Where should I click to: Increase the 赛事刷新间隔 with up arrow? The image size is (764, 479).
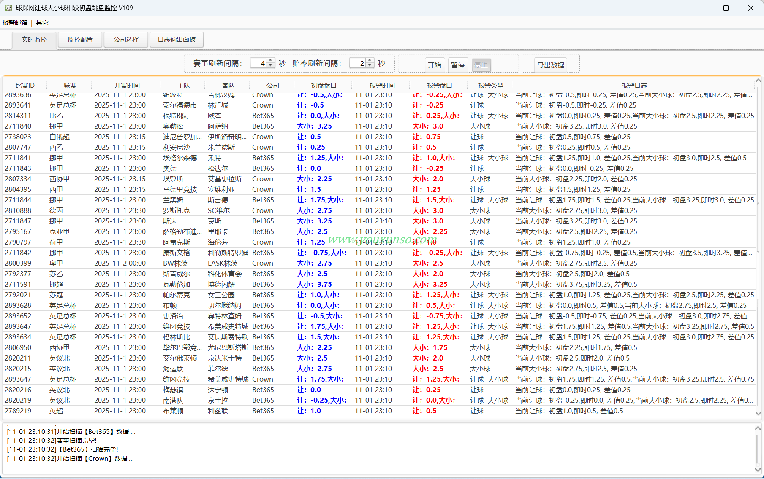coord(271,61)
